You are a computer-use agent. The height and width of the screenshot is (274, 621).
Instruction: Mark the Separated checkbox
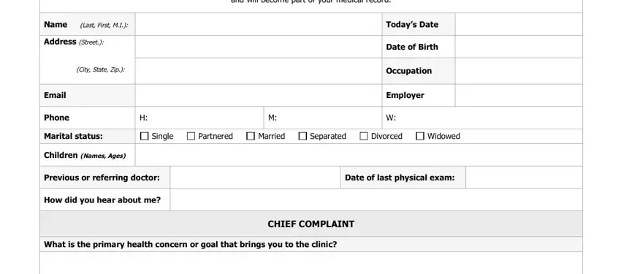(x=302, y=136)
